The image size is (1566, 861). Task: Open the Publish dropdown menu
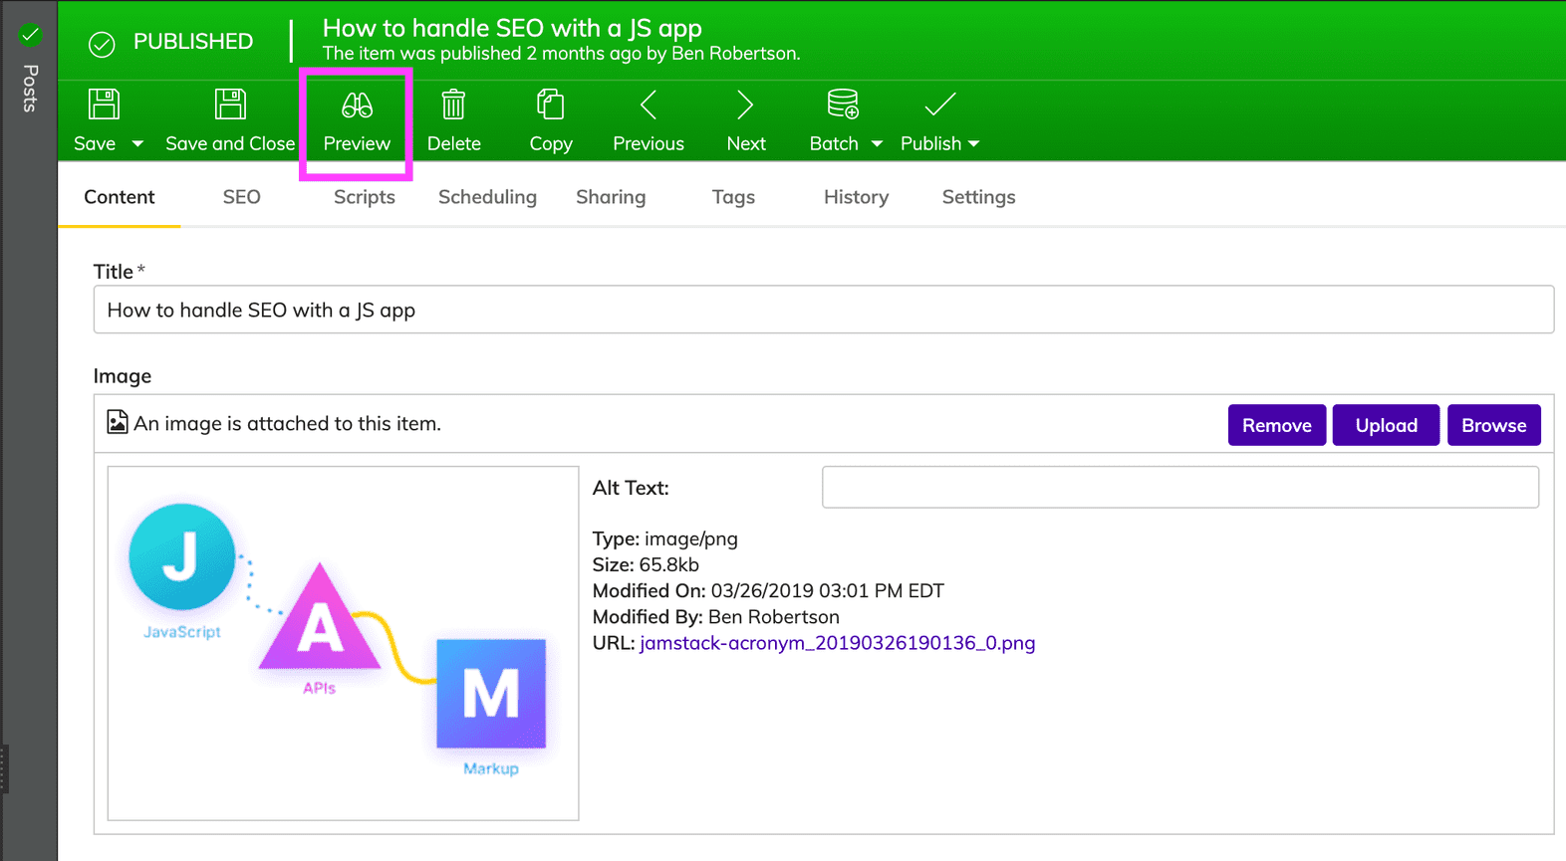[x=939, y=143]
